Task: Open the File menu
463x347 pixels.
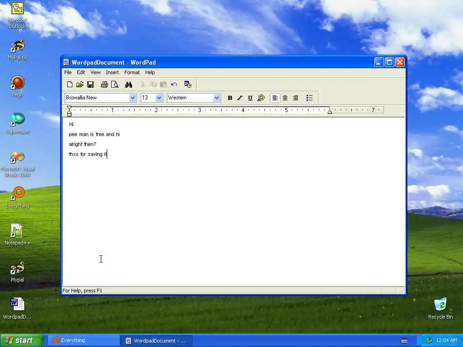Action: pyautogui.click(x=68, y=72)
